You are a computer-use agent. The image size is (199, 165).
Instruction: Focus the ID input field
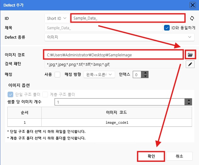click(x=128, y=18)
